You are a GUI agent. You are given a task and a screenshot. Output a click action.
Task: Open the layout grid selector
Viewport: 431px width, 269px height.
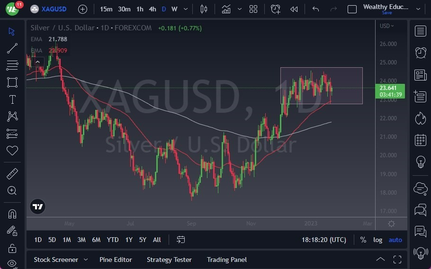[x=253, y=9]
